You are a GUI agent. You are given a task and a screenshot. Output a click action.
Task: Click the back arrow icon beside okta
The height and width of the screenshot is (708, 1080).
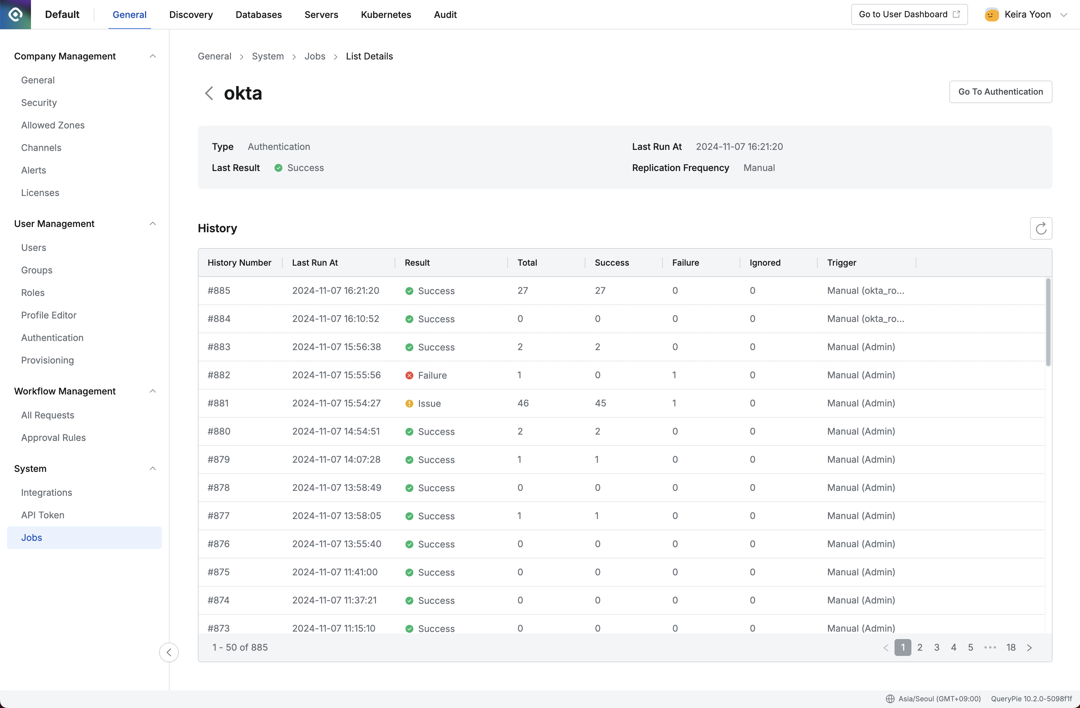pyautogui.click(x=209, y=93)
